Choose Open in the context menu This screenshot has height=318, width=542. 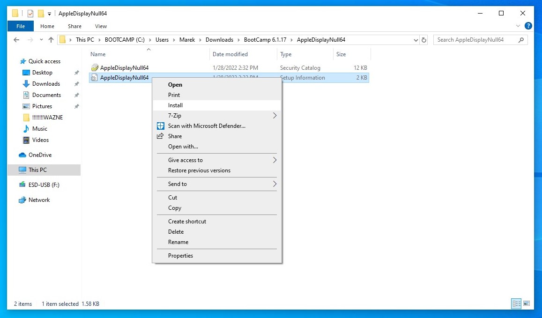pos(217,85)
